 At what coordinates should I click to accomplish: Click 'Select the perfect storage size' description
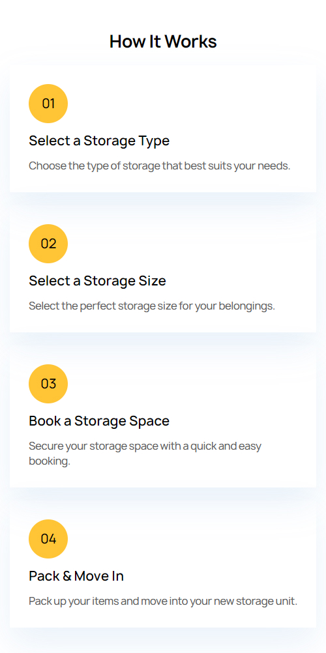point(152,306)
